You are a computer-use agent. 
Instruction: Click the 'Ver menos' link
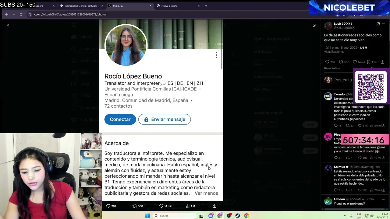206,193
